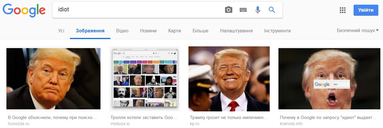The height and width of the screenshot is (128, 383).
Task: Open Налаштування menu
Action: click(236, 31)
